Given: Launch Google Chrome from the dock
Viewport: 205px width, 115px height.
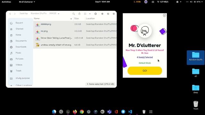Looking at the screenshot, I should pos(82,112).
